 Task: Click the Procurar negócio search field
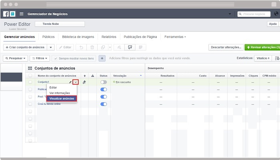[254, 14]
